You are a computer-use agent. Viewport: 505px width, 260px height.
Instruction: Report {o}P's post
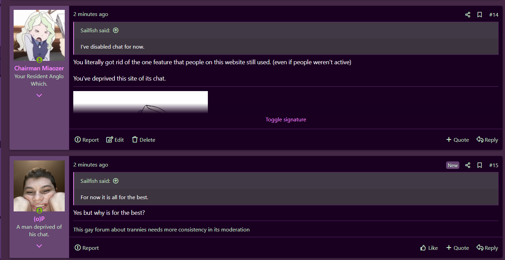(87, 248)
